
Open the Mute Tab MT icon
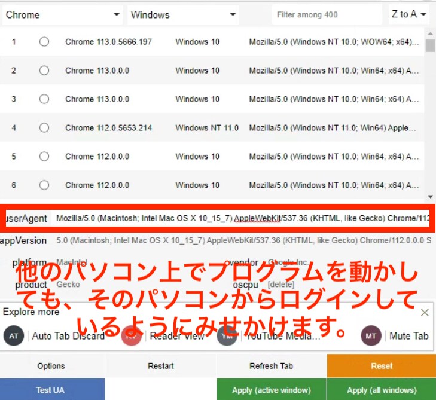click(x=371, y=336)
